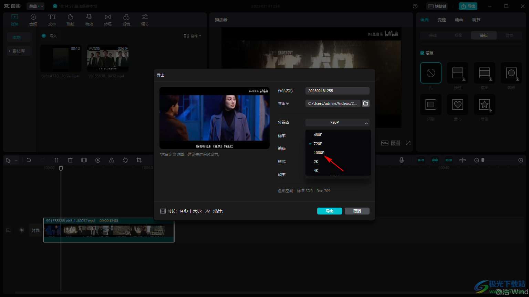This screenshot has height=297, width=529.
Task: Select the 已添加 clip thumbnail
Action: point(108,58)
